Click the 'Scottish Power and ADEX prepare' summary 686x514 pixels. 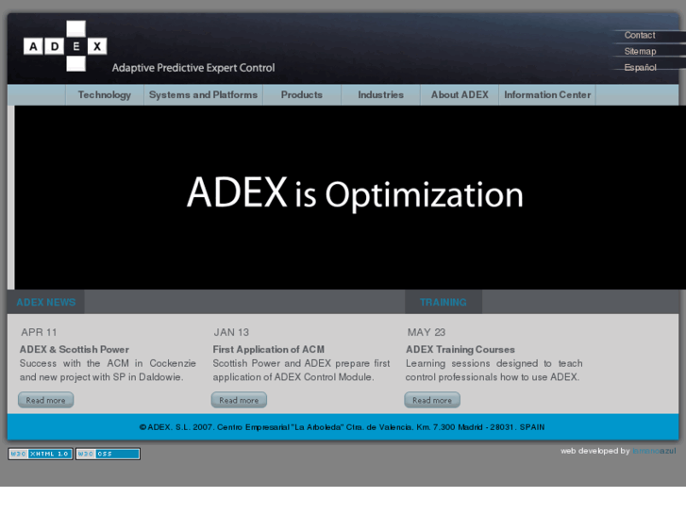301,370
